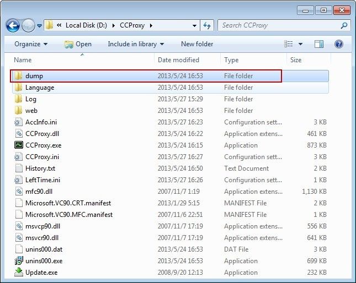Image resolution: width=356 pixels, height=283 pixels.
Task: Select the Update.exe green arrow icon
Action: tap(19, 273)
